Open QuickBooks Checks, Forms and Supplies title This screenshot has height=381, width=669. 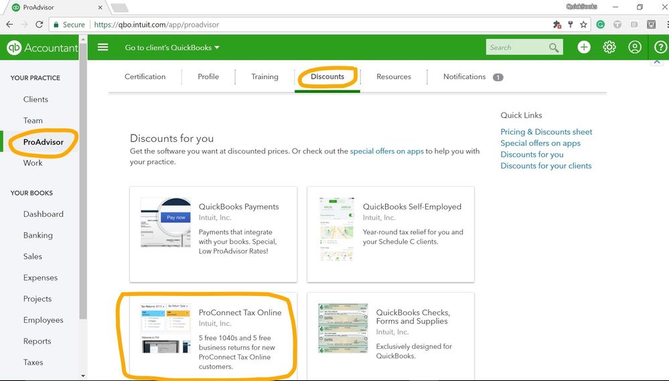(413, 317)
